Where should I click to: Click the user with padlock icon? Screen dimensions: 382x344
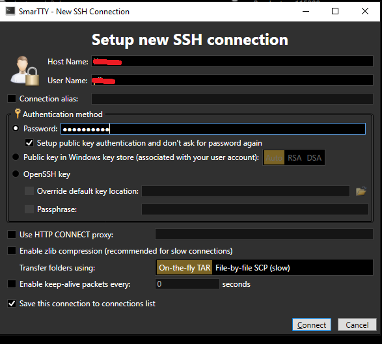coord(25,71)
